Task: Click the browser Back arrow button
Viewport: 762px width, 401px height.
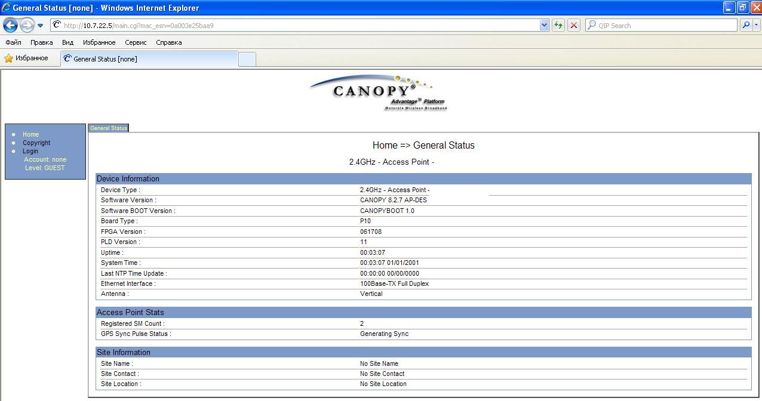Action: [10, 25]
